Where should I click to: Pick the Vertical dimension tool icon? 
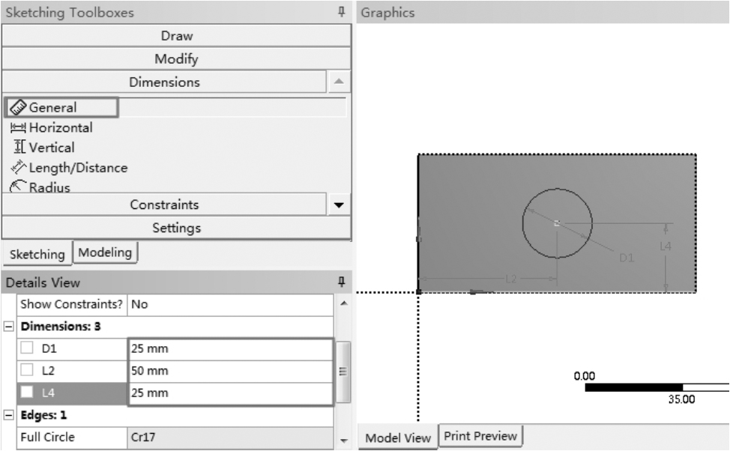coord(20,148)
